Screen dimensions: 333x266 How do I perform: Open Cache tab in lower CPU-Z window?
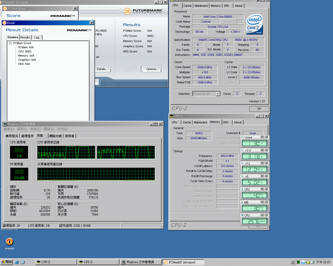(x=187, y=122)
